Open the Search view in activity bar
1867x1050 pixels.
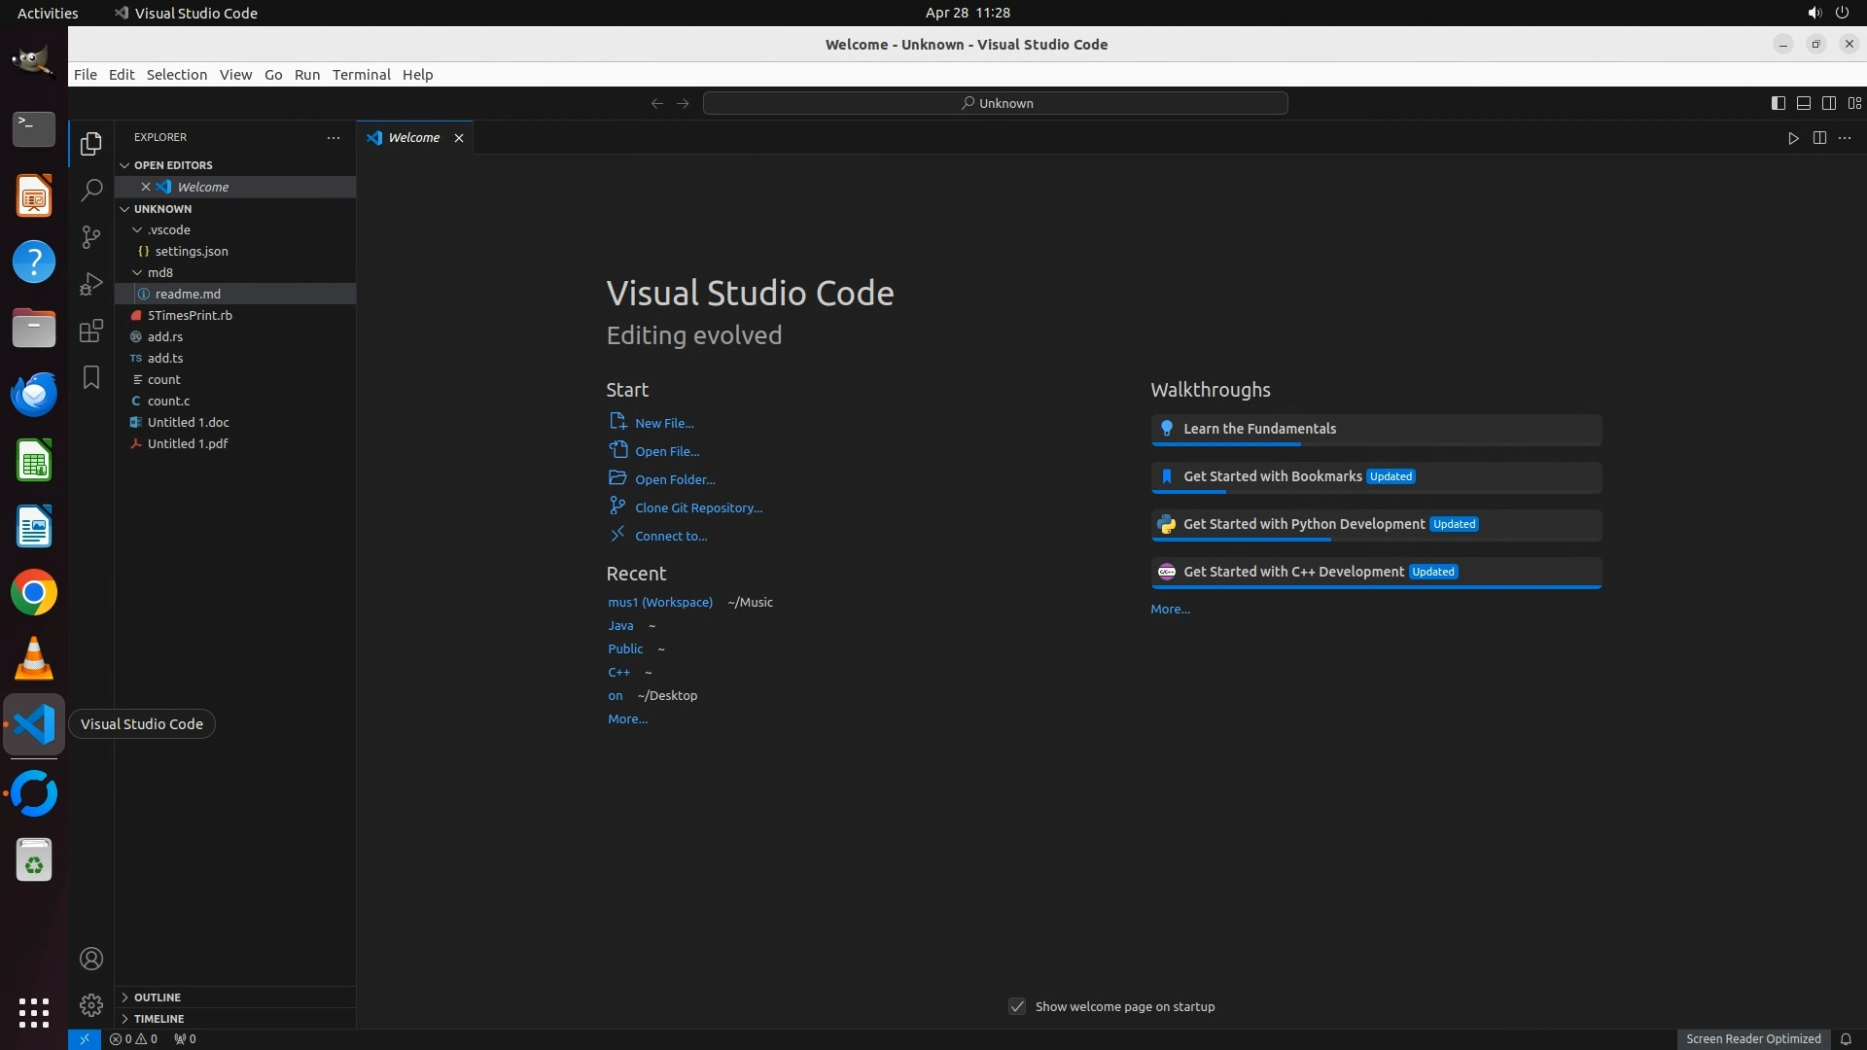point(91,190)
